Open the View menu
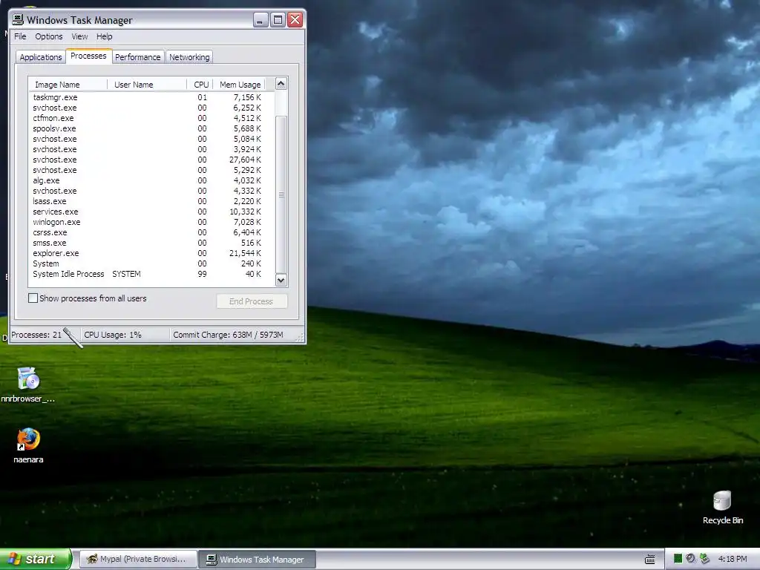Viewport: 760px width, 570px height. [79, 36]
